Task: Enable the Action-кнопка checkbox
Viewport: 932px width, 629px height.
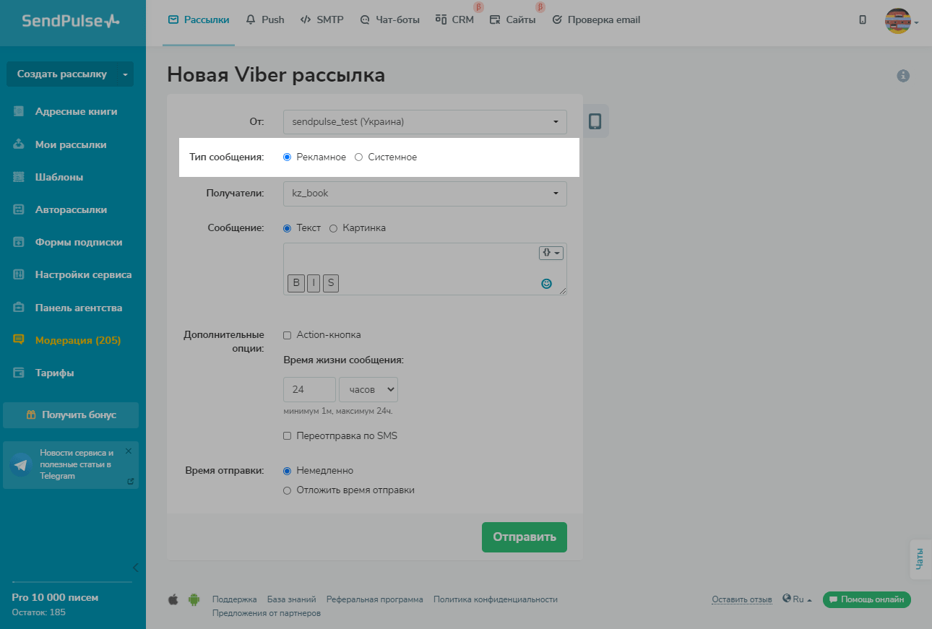Action: click(287, 335)
